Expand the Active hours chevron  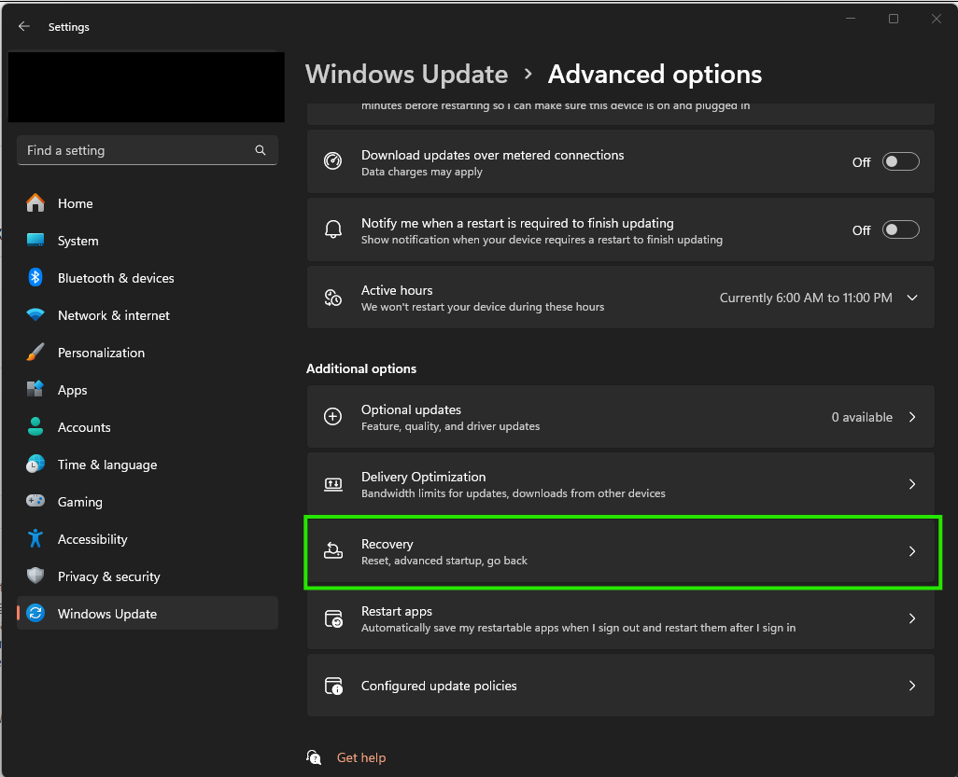[912, 298]
